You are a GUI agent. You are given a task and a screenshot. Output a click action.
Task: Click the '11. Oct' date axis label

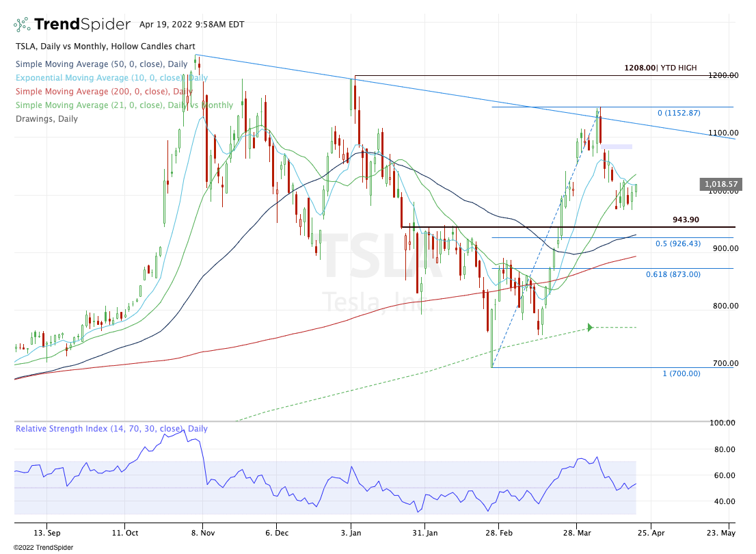[125, 533]
